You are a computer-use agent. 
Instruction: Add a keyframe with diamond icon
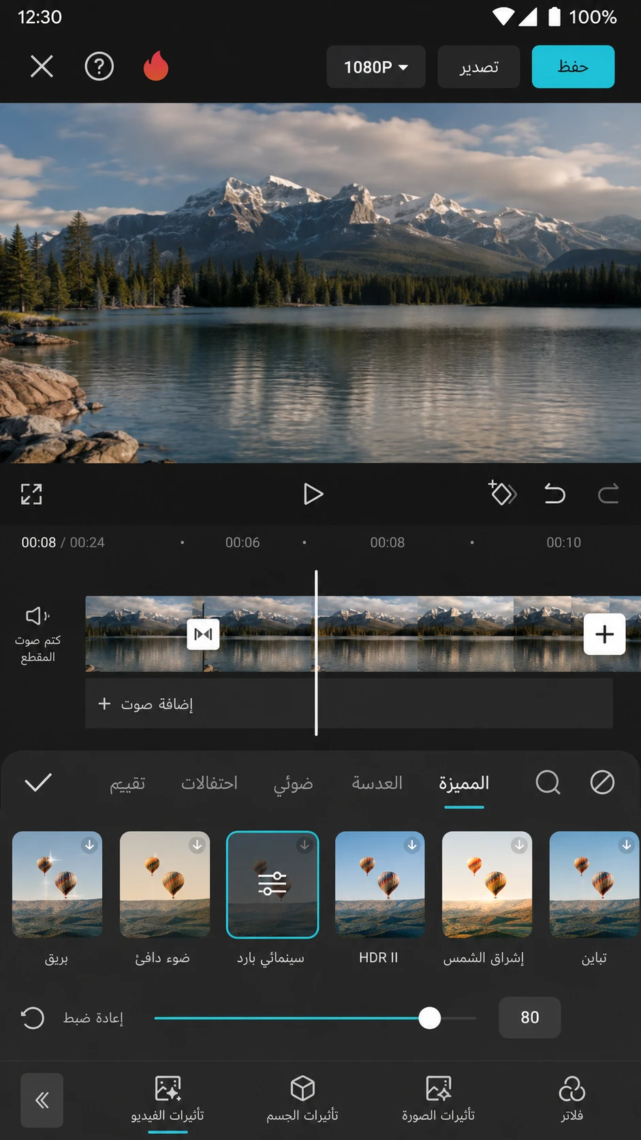point(503,493)
